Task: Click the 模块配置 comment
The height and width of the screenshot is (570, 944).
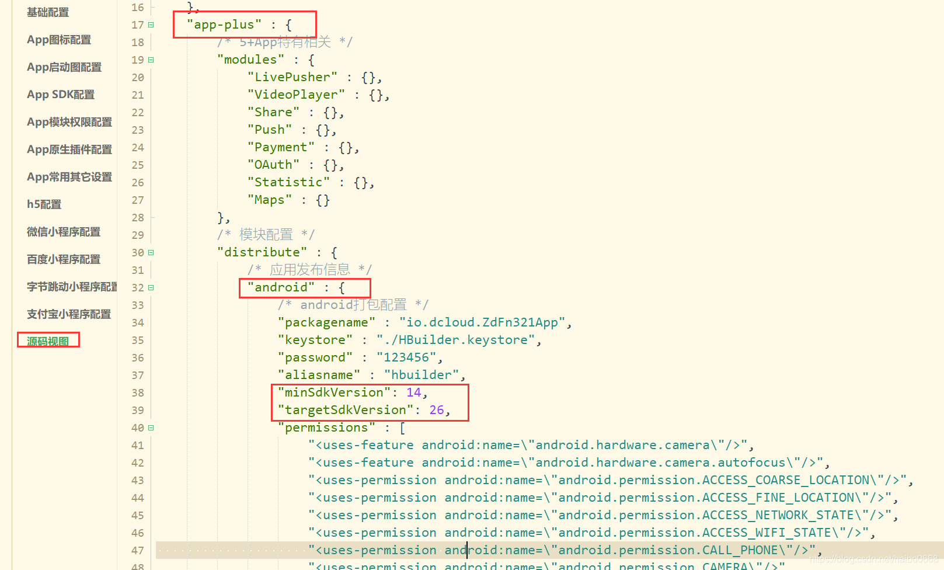Action: 266,235
